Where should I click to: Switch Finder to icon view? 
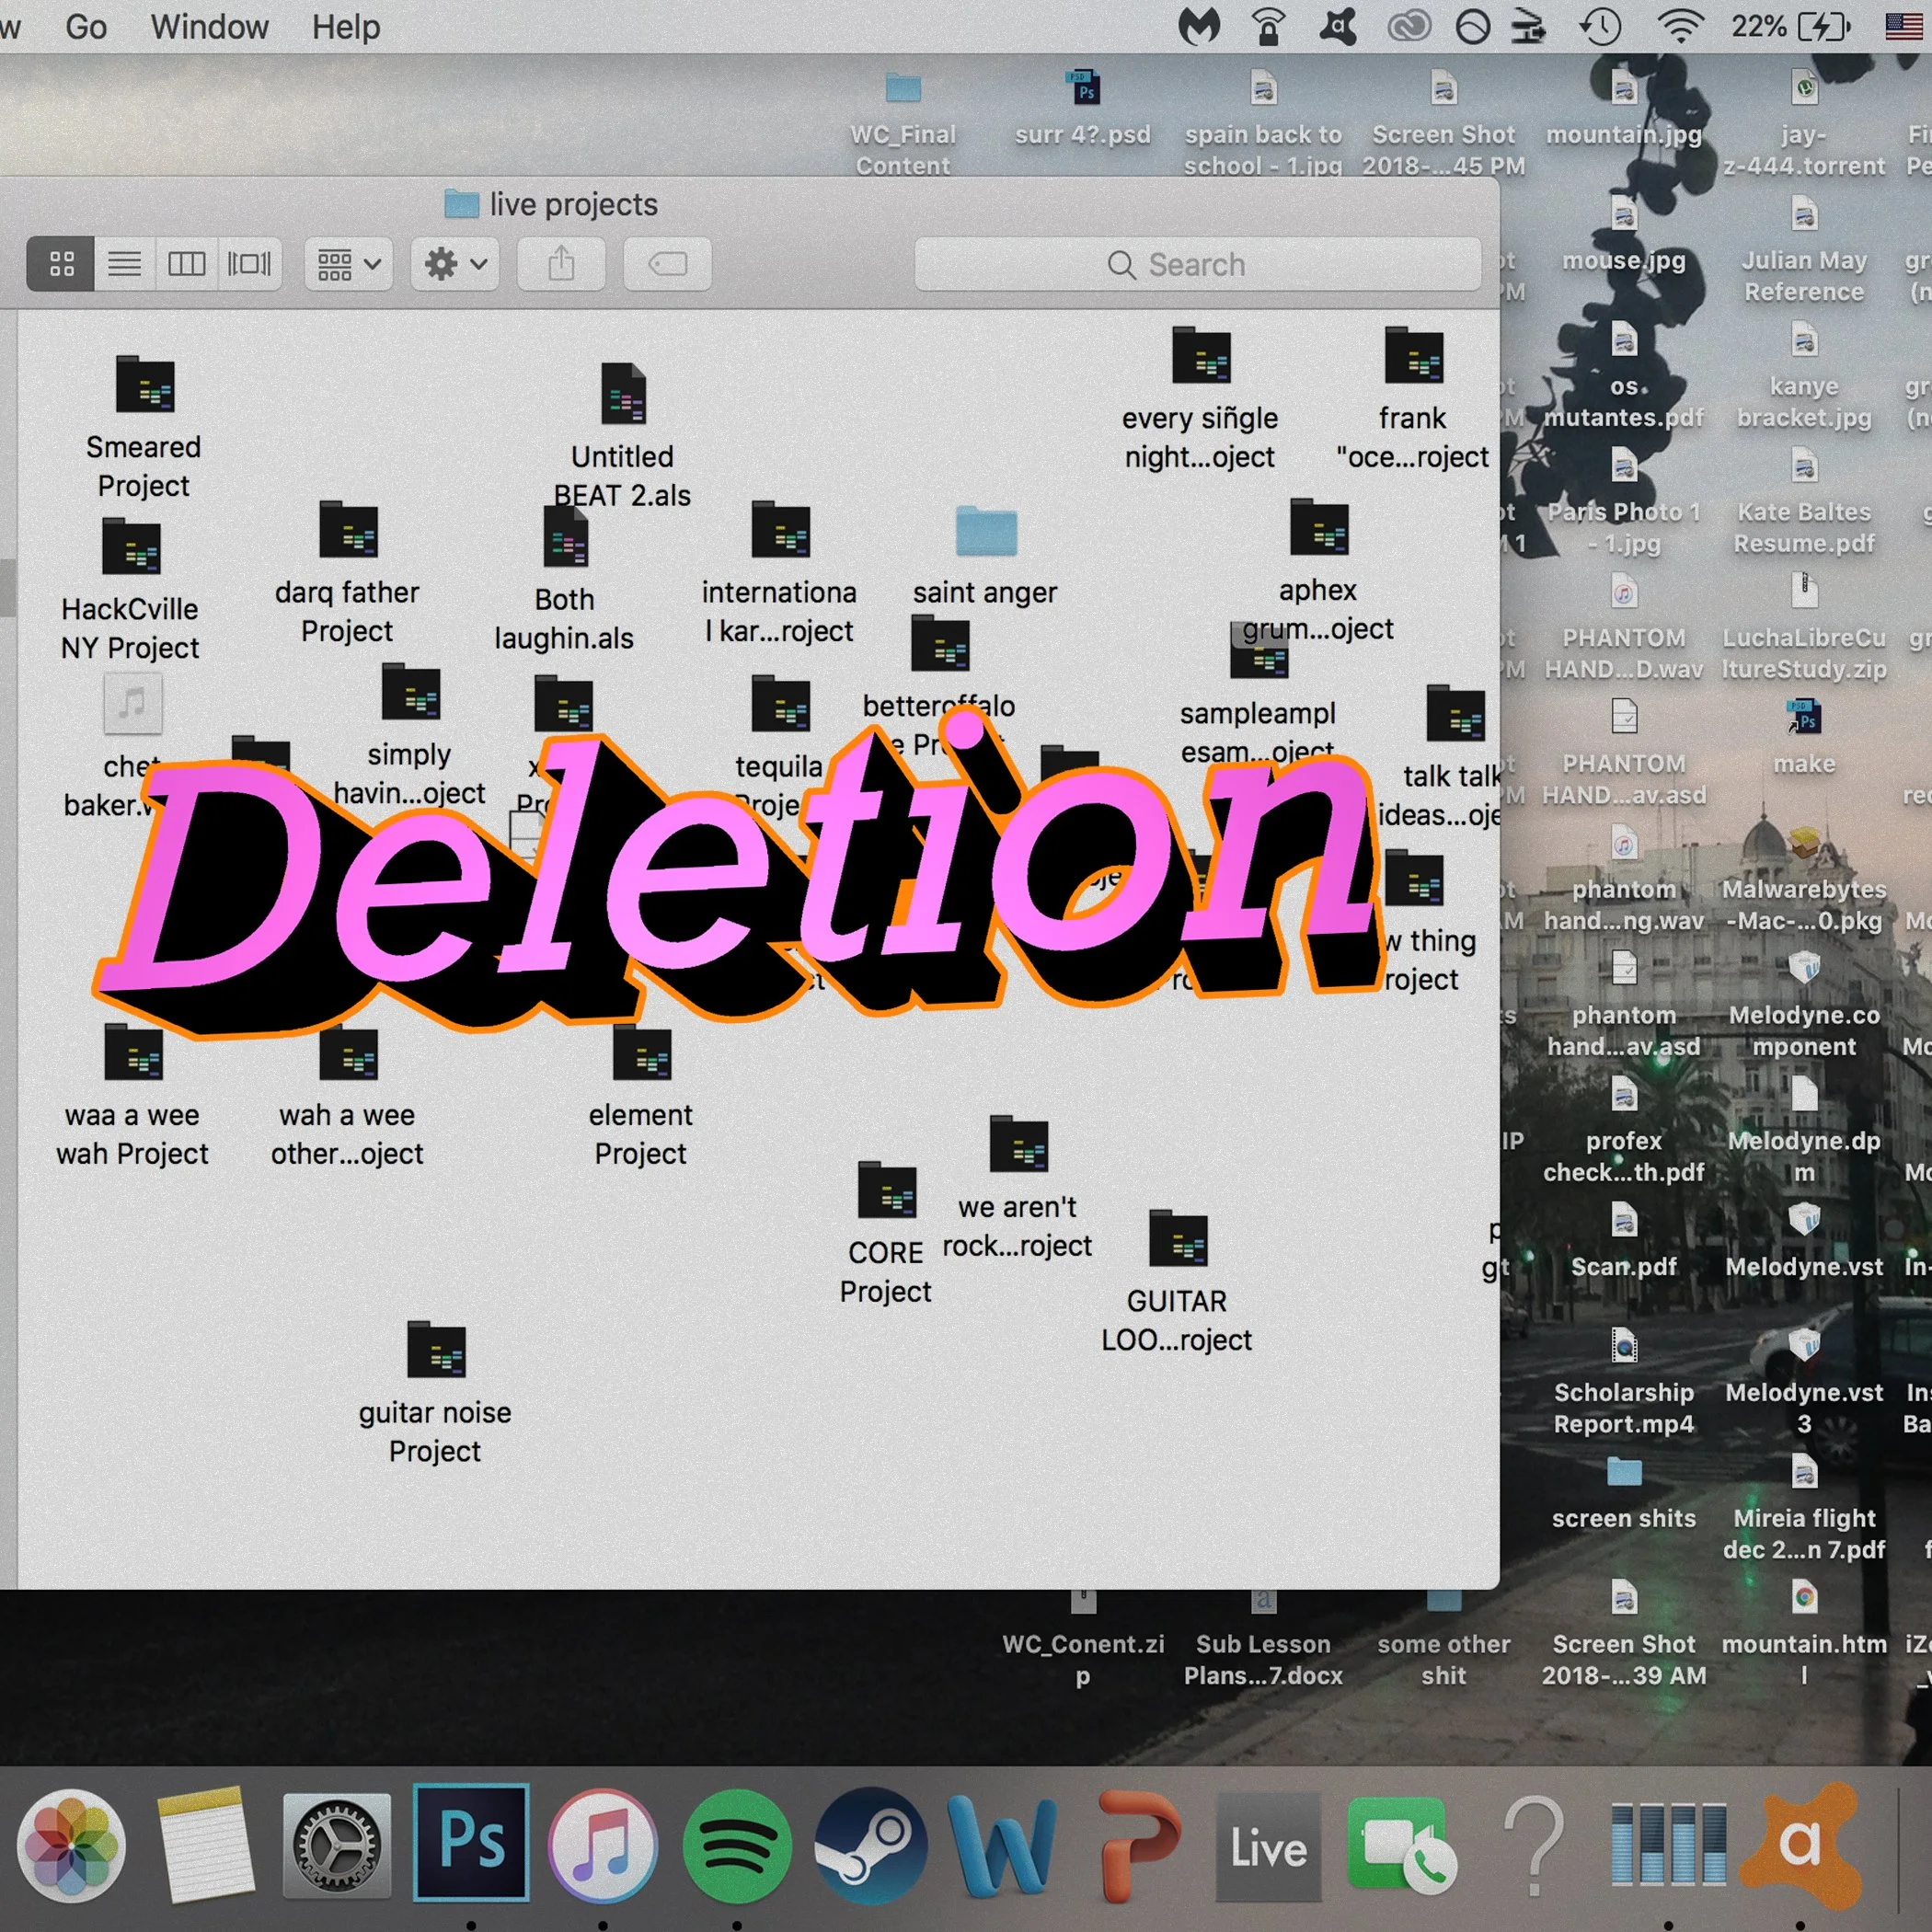(60, 263)
